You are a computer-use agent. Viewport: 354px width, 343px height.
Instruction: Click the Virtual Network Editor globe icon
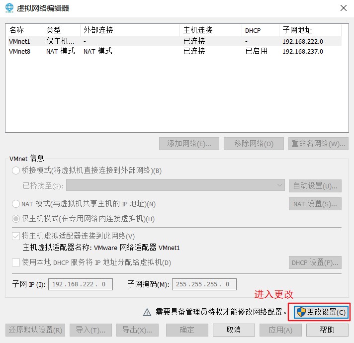point(9,8)
